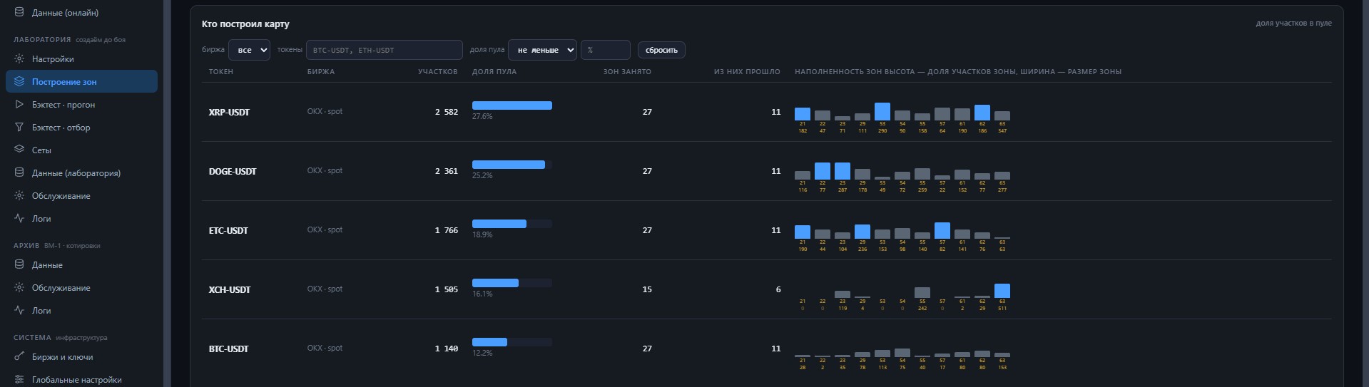The image size is (1369, 387).
Task: Click the Сеты stack icon
Action: pos(19,150)
